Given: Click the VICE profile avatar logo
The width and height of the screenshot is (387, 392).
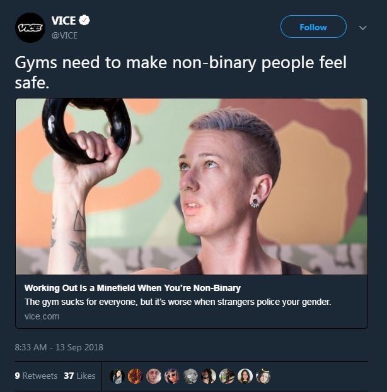Looking at the screenshot, I should point(30,28).
